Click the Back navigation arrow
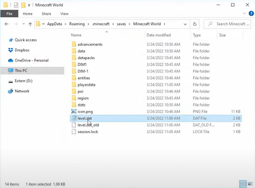 click(x=6, y=24)
